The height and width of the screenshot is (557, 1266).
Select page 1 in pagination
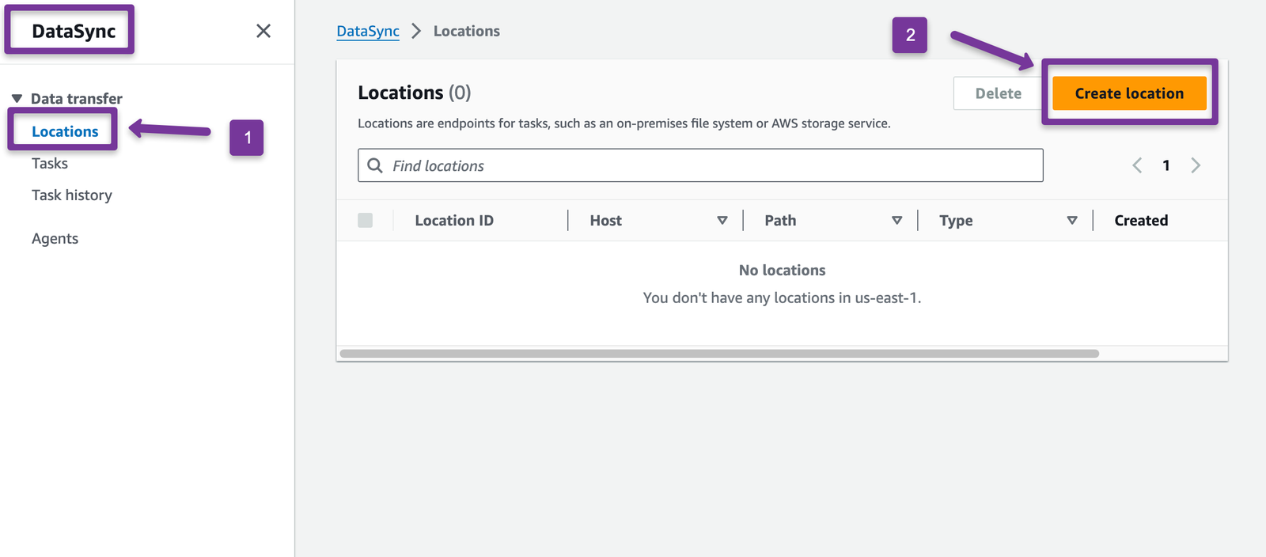click(x=1166, y=165)
